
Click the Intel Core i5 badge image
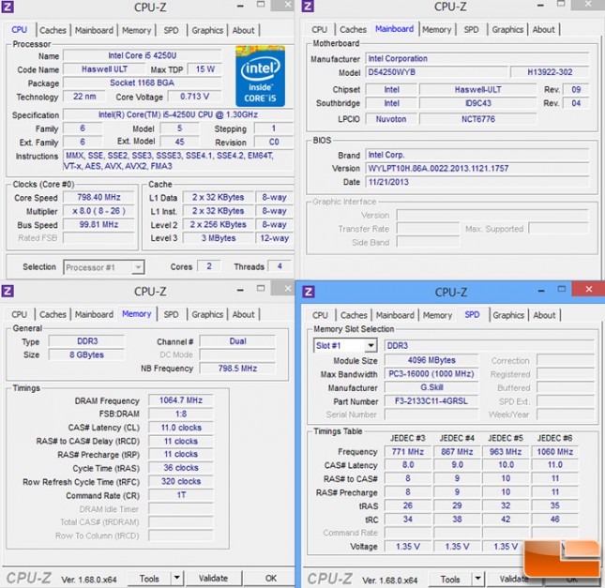[x=261, y=76]
